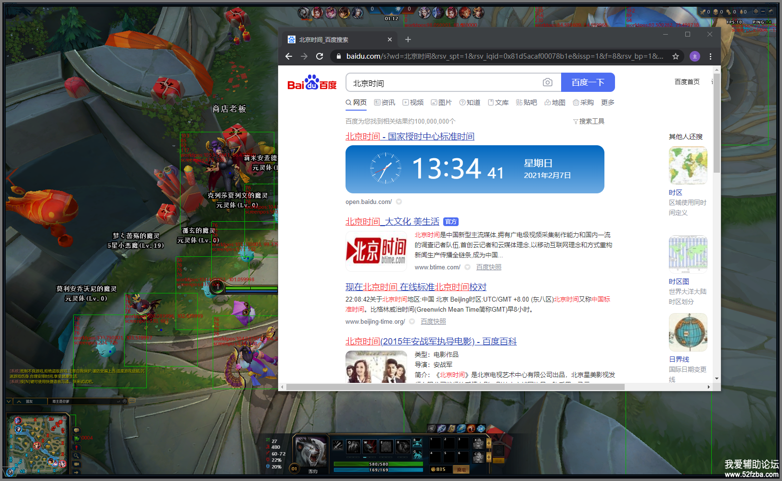Switch to the 知道 search tab
The image size is (782, 481).
[x=470, y=102]
